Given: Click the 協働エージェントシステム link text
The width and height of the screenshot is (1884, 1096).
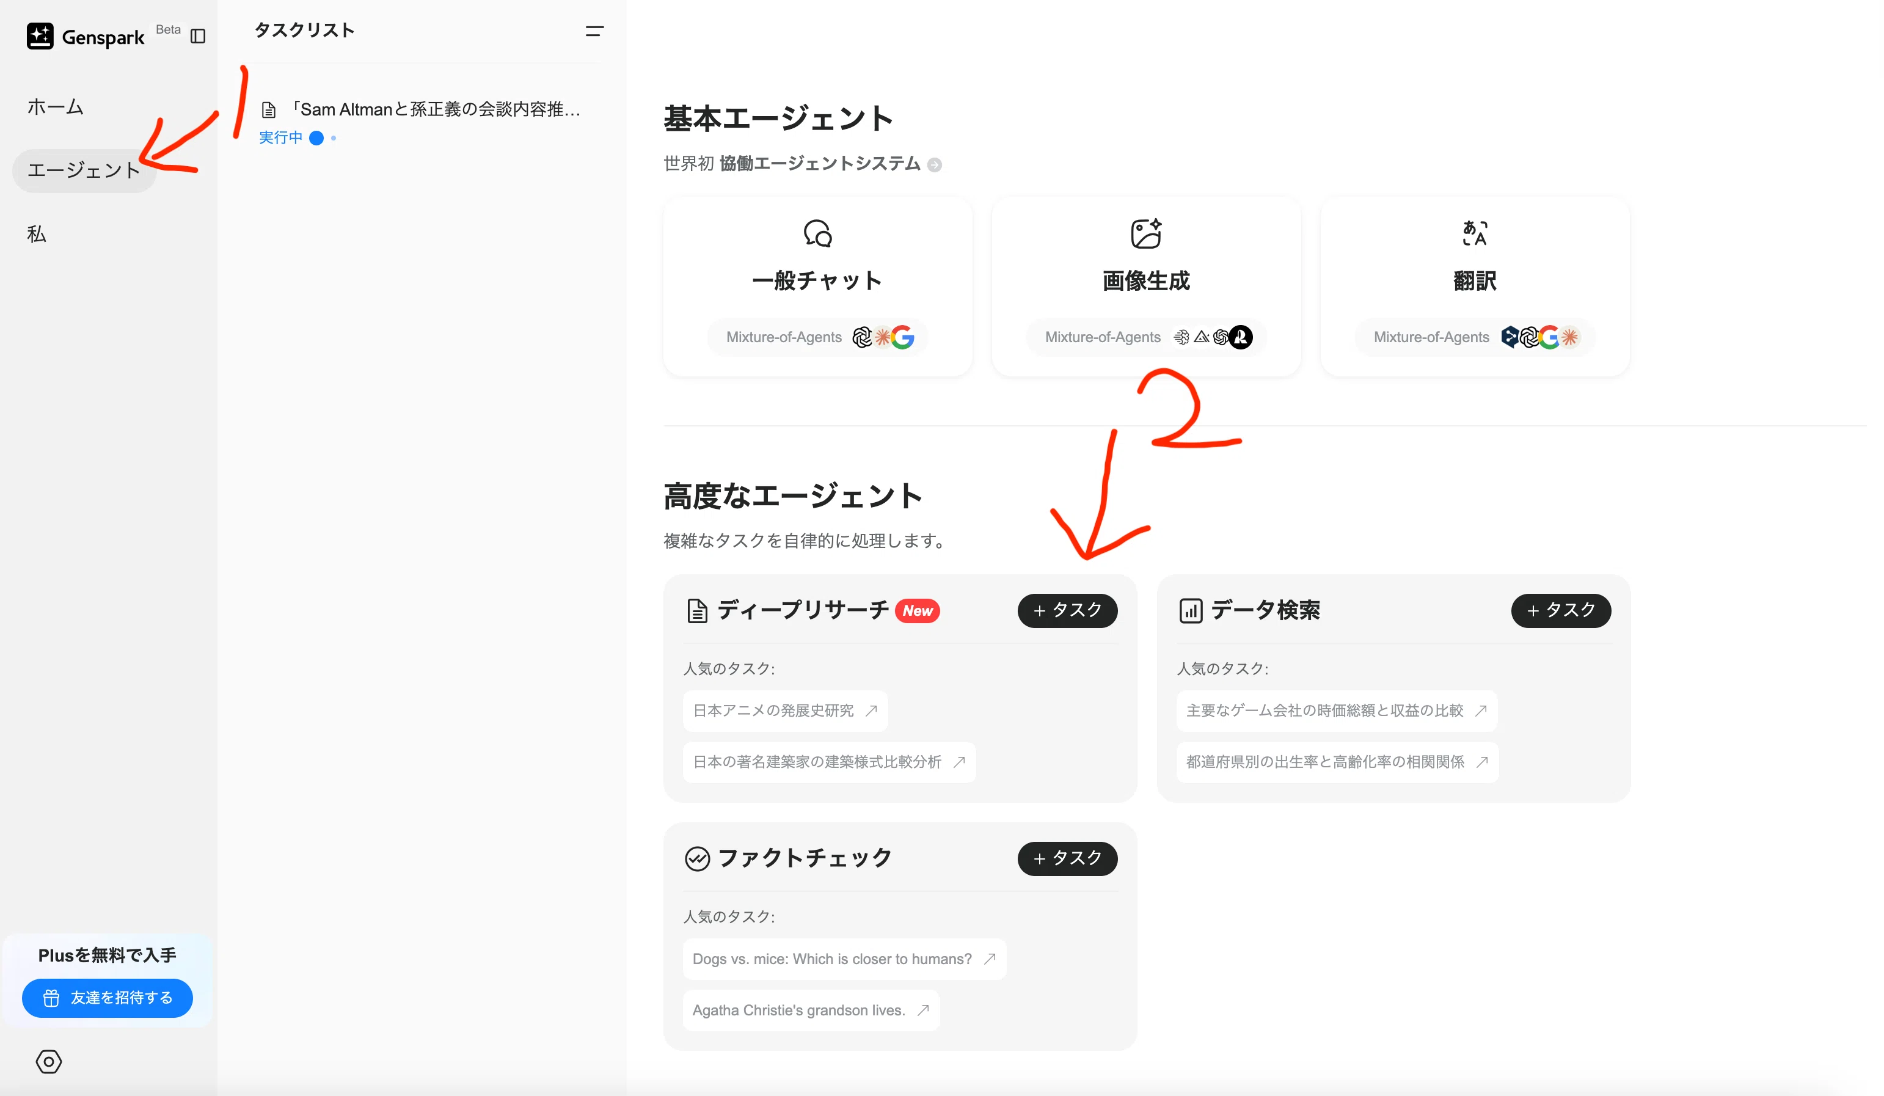Looking at the screenshot, I should tap(819, 164).
